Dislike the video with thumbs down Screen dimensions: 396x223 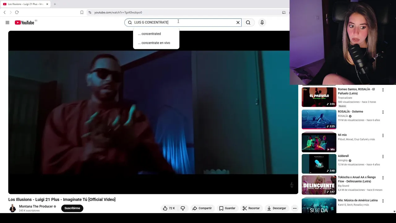pyautogui.click(x=183, y=208)
